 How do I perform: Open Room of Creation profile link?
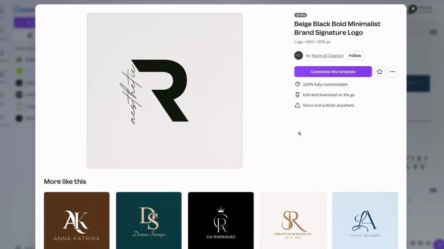coord(328,56)
